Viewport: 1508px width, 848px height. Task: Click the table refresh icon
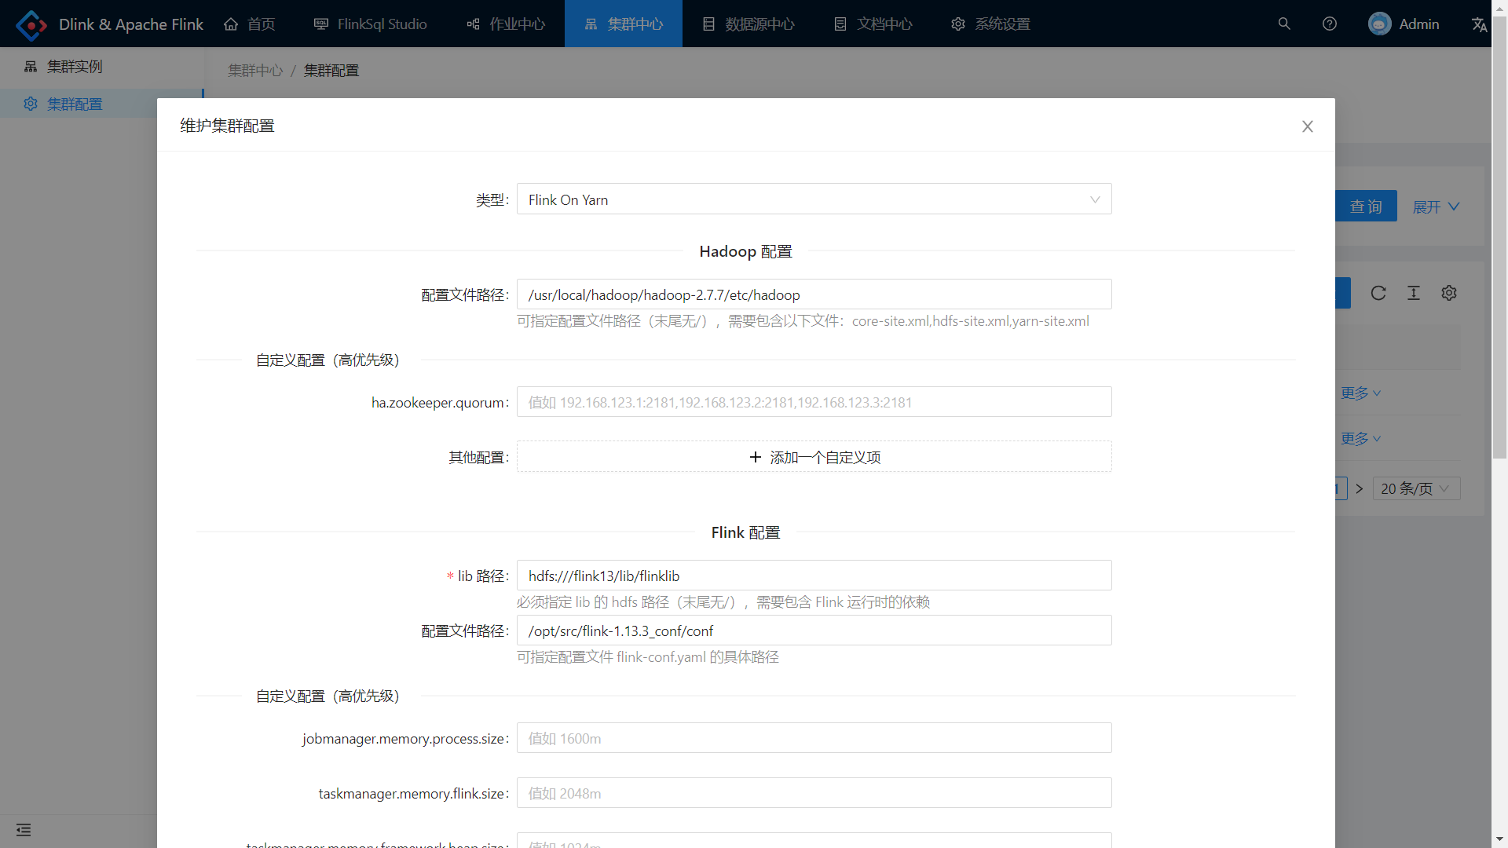(x=1378, y=293)
